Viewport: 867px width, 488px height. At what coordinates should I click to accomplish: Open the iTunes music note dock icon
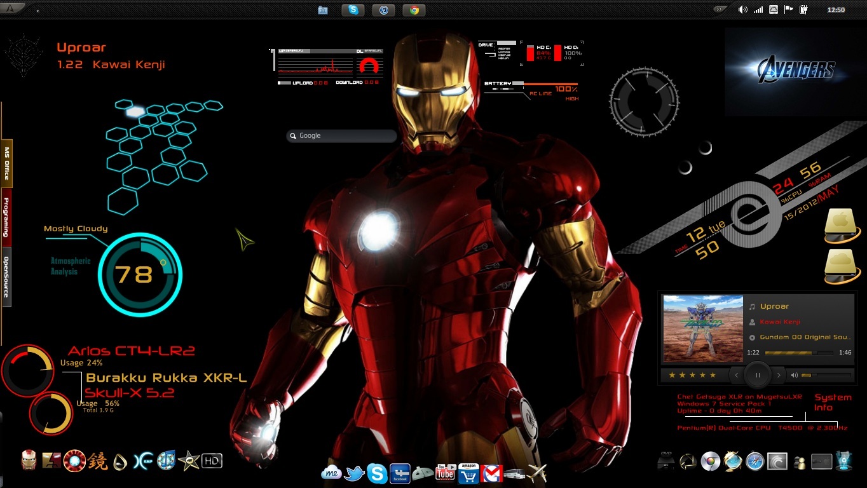166,460
